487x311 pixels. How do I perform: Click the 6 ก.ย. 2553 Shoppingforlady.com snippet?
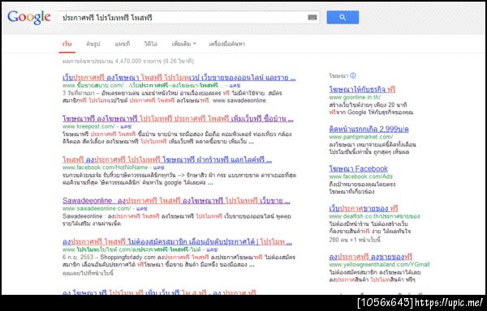179,261
